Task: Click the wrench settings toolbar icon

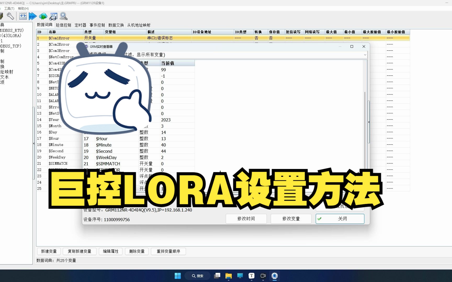Action: pyautogui.click(x=10, y=16)
